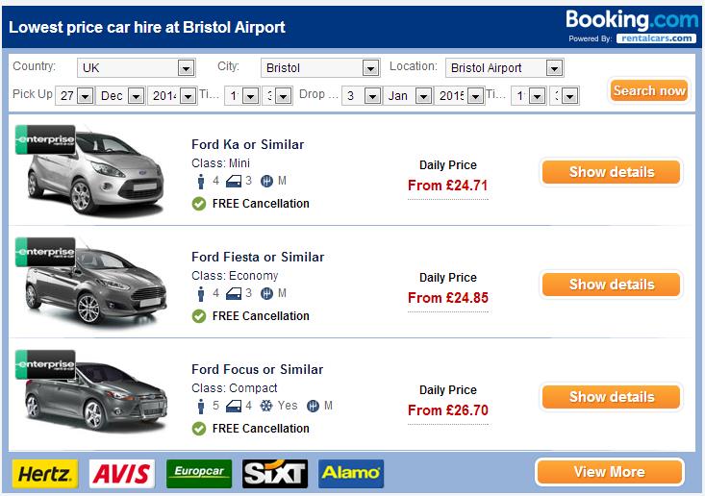The width and height of the screenshot is (705, 496).
Task: Click the Enterprise logo on Ford Ka
Action: pyautogui.click(x=45, y=139)
